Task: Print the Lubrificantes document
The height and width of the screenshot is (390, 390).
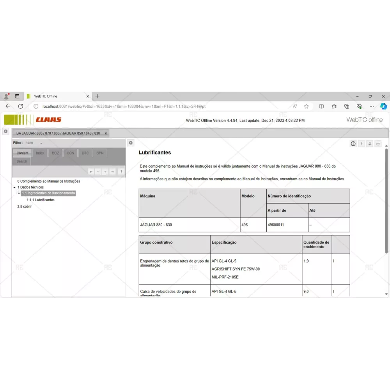Action: [370, 144]
